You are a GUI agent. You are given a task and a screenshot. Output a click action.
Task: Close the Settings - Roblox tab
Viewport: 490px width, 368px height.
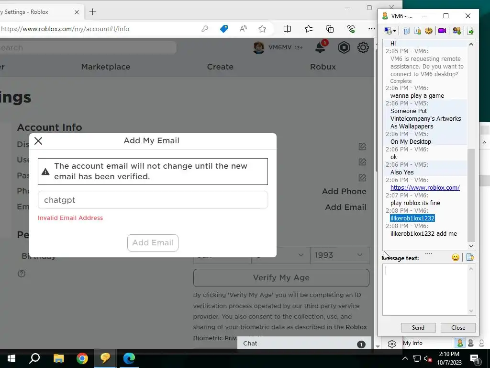(x=77, y=12)
